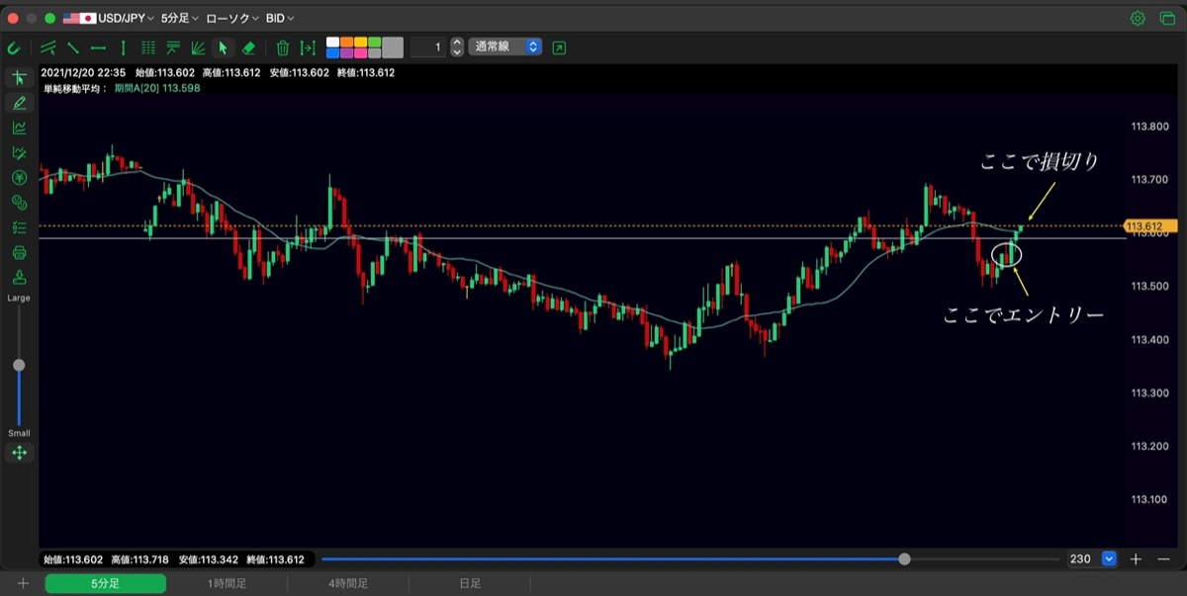Toggle the pencil drawing toolbar icon
The height and width of the screenshot is (596, 1187).
click(x=19, y=103)
